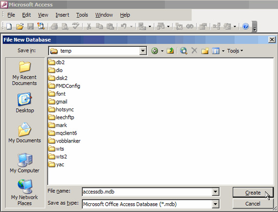
Task: Open the Edit menu
Action: click(x=26, y=15)
